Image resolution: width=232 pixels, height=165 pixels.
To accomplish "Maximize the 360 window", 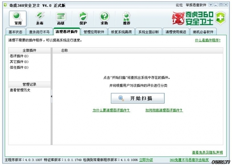I will 221,5.
